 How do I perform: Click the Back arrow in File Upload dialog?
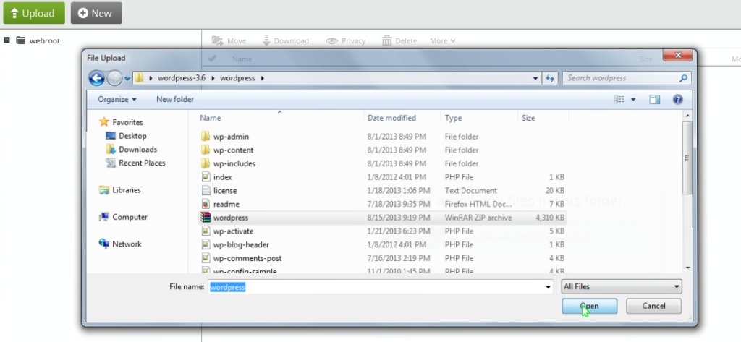(x=96, y=78)
